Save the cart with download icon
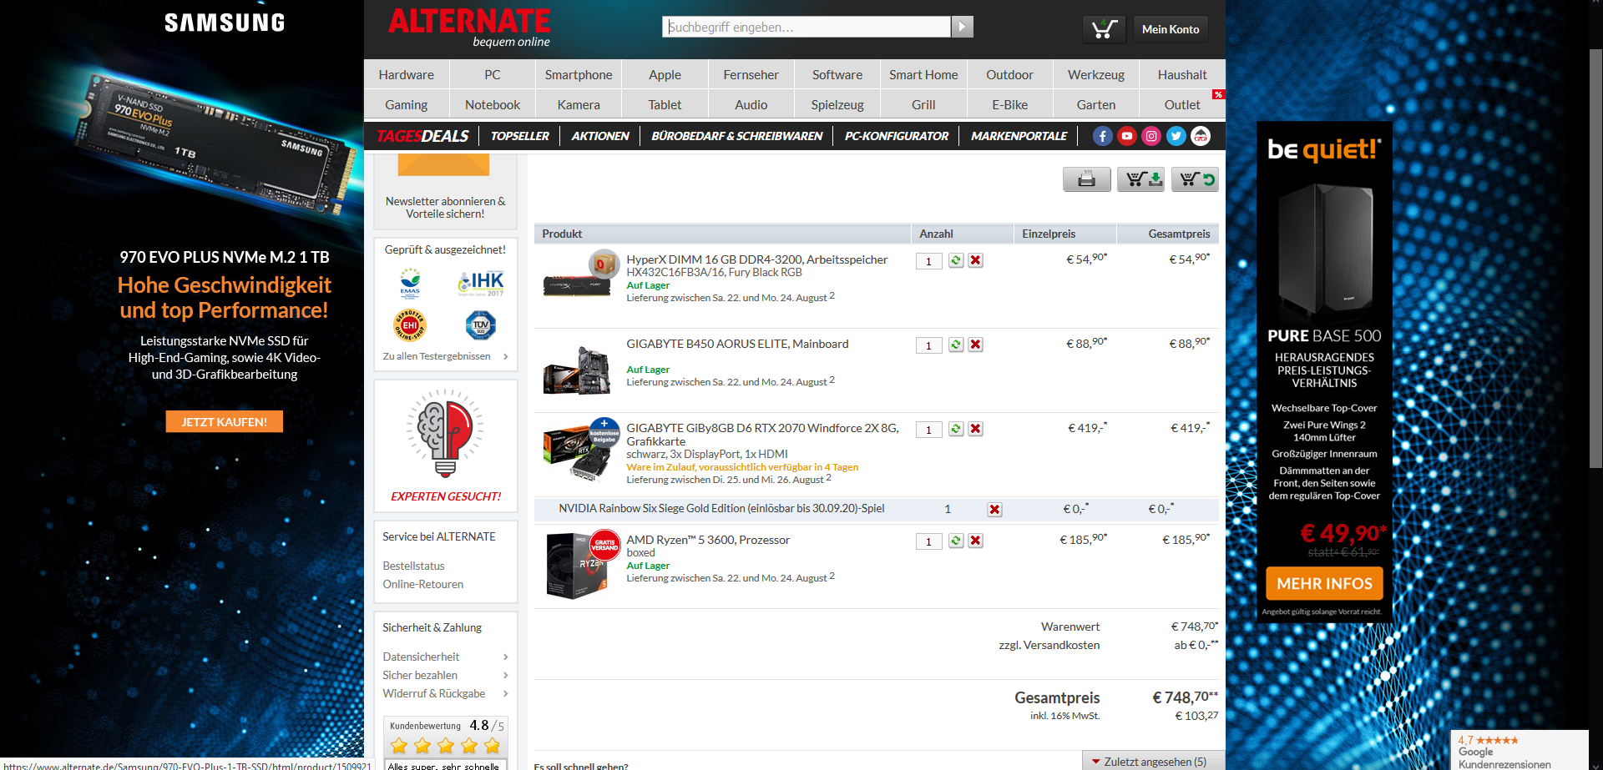The height and width of the screenshot is (770, 1603). (x=1140, y=179)
